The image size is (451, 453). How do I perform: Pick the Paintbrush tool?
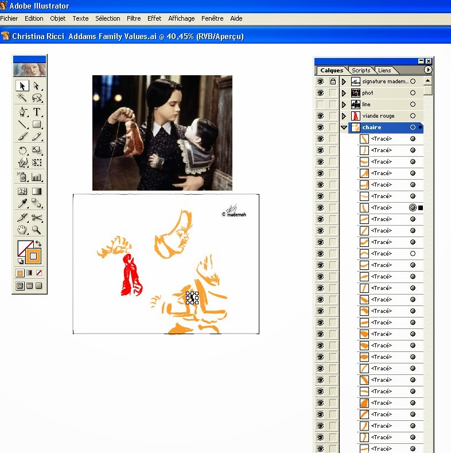pyautogui.click(x=22, y=137)
